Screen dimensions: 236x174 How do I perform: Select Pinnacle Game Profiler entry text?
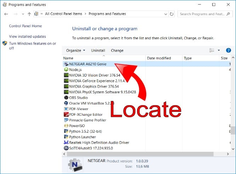[88, 120]
